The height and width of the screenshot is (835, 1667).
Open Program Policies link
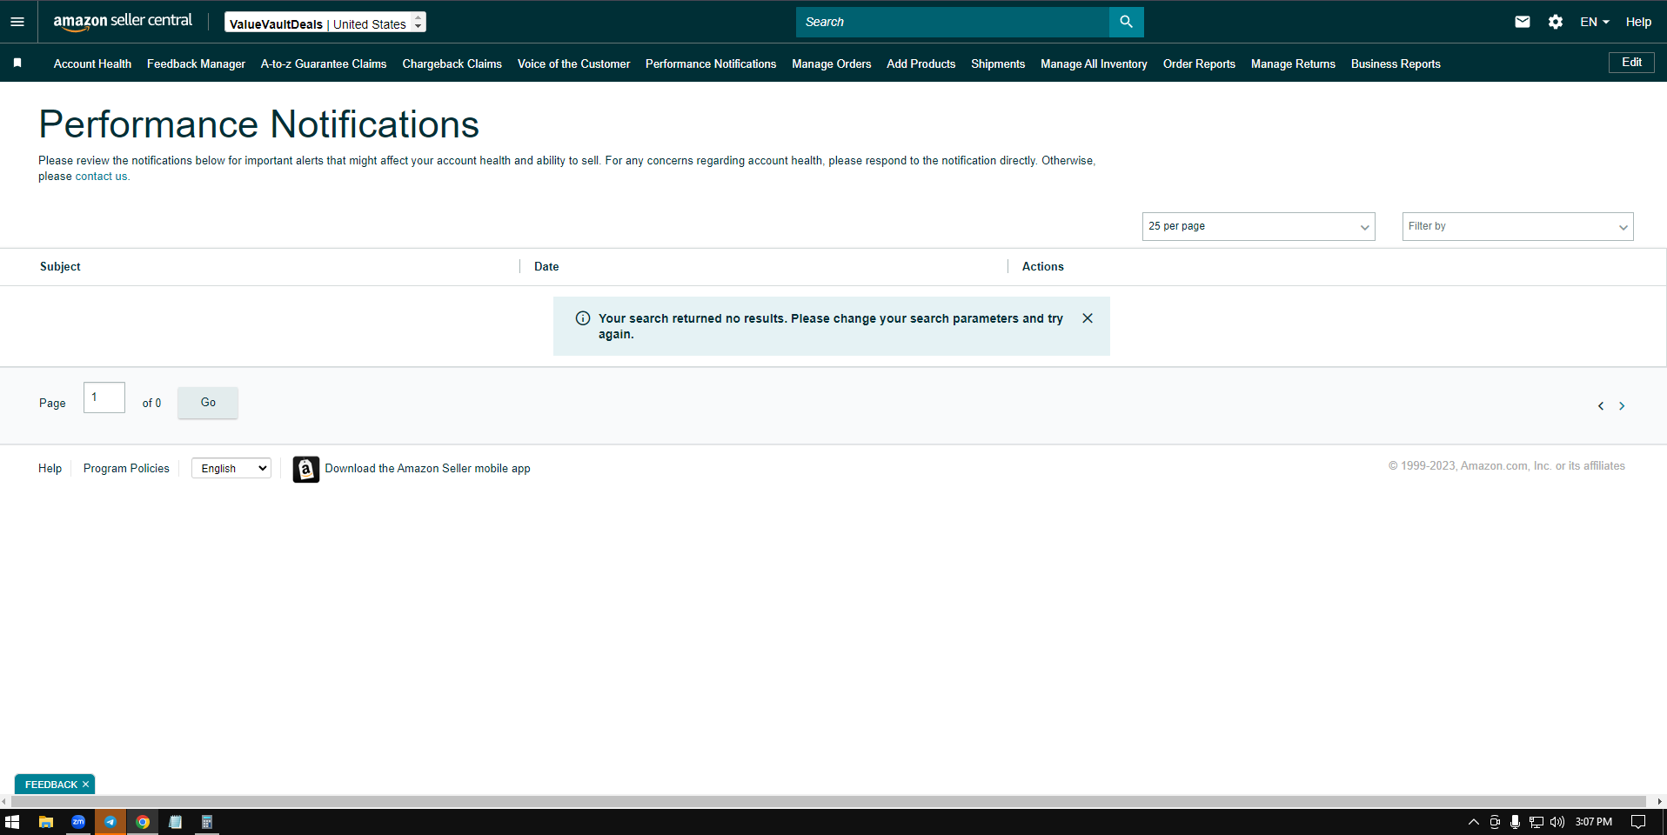(x=126, y=468)
